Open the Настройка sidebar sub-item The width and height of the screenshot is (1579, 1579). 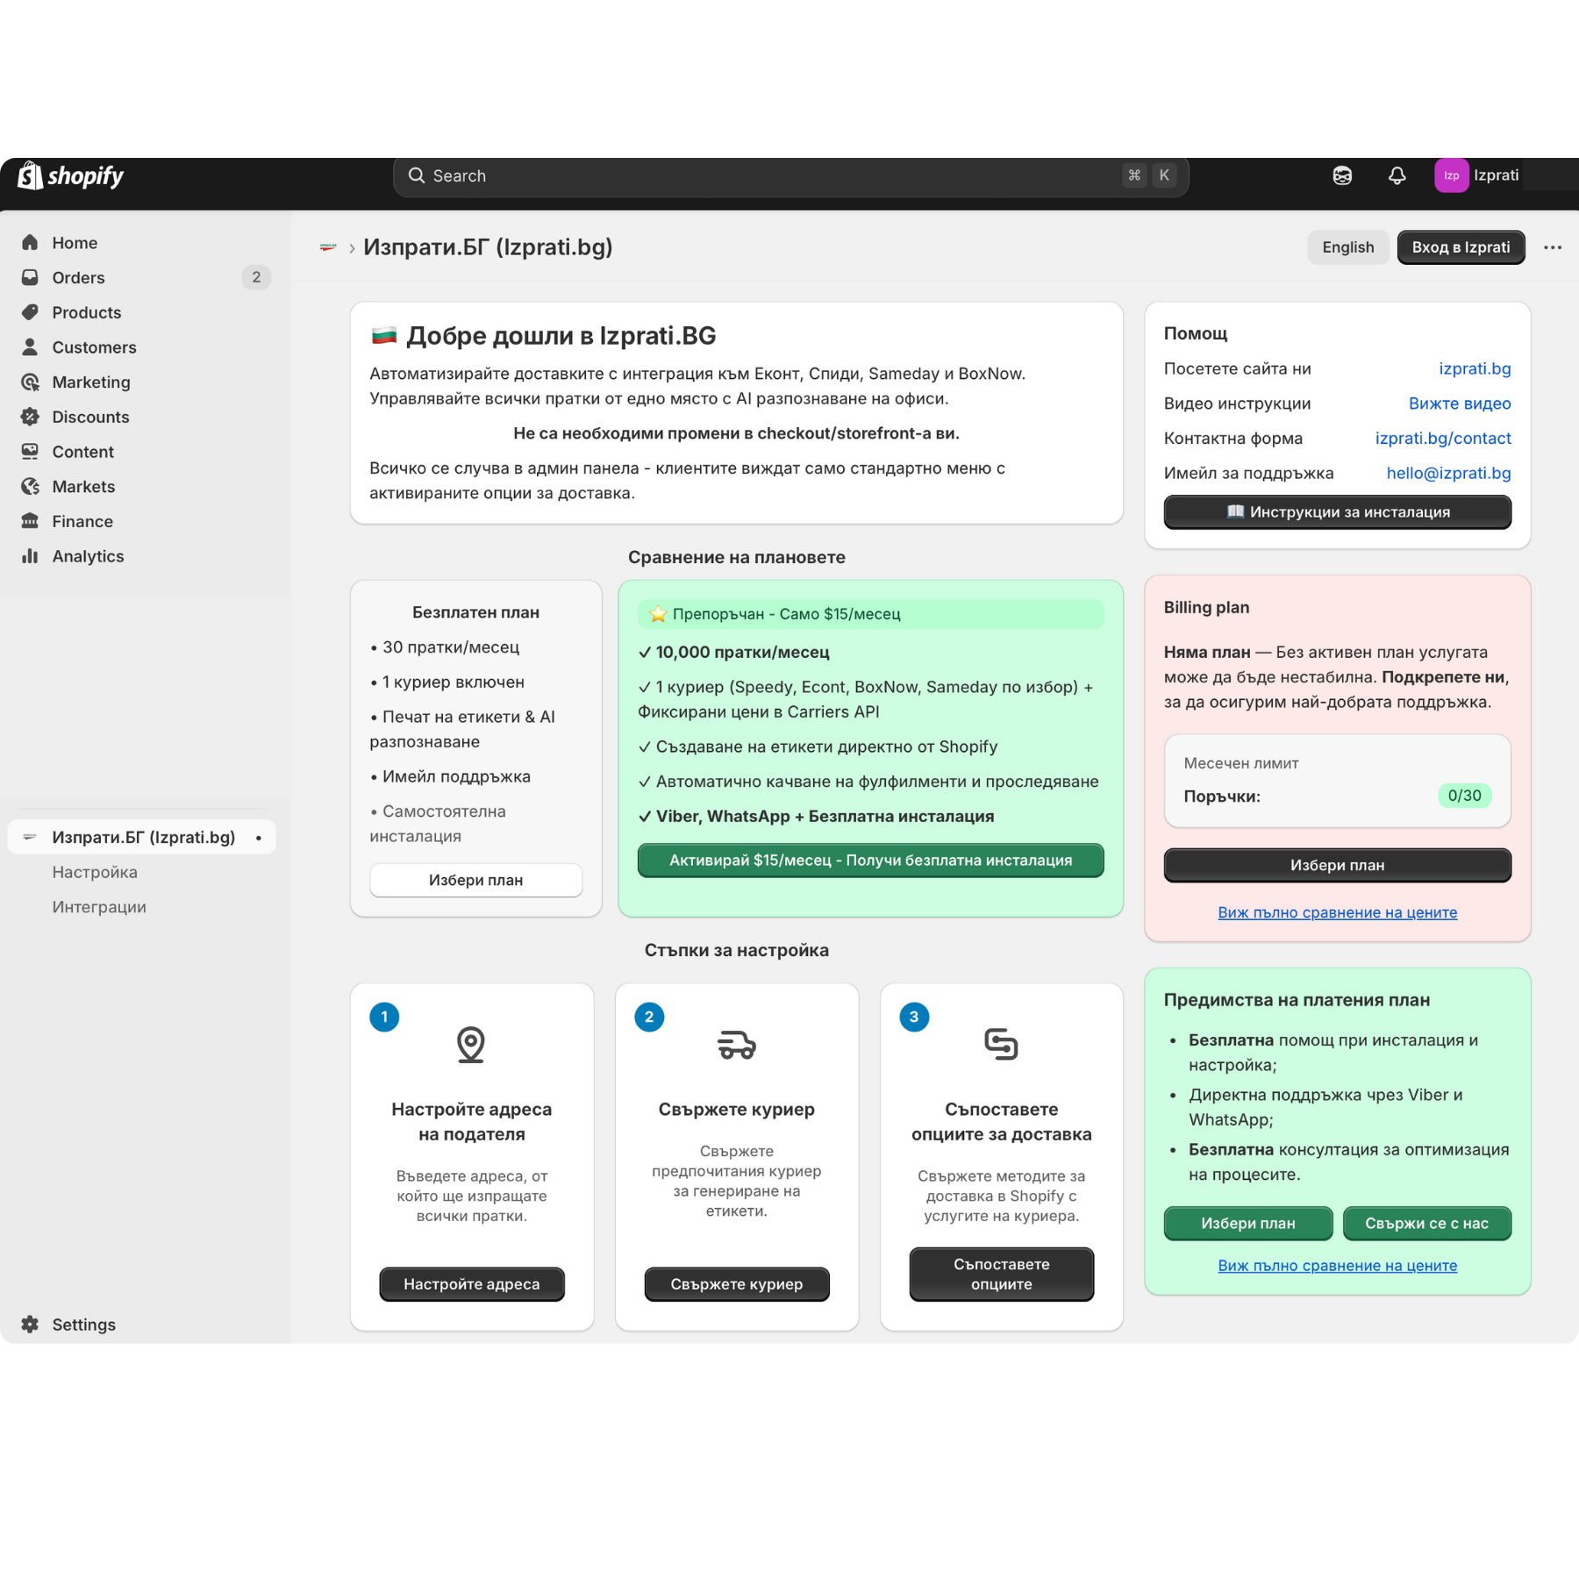pos(95,872)
